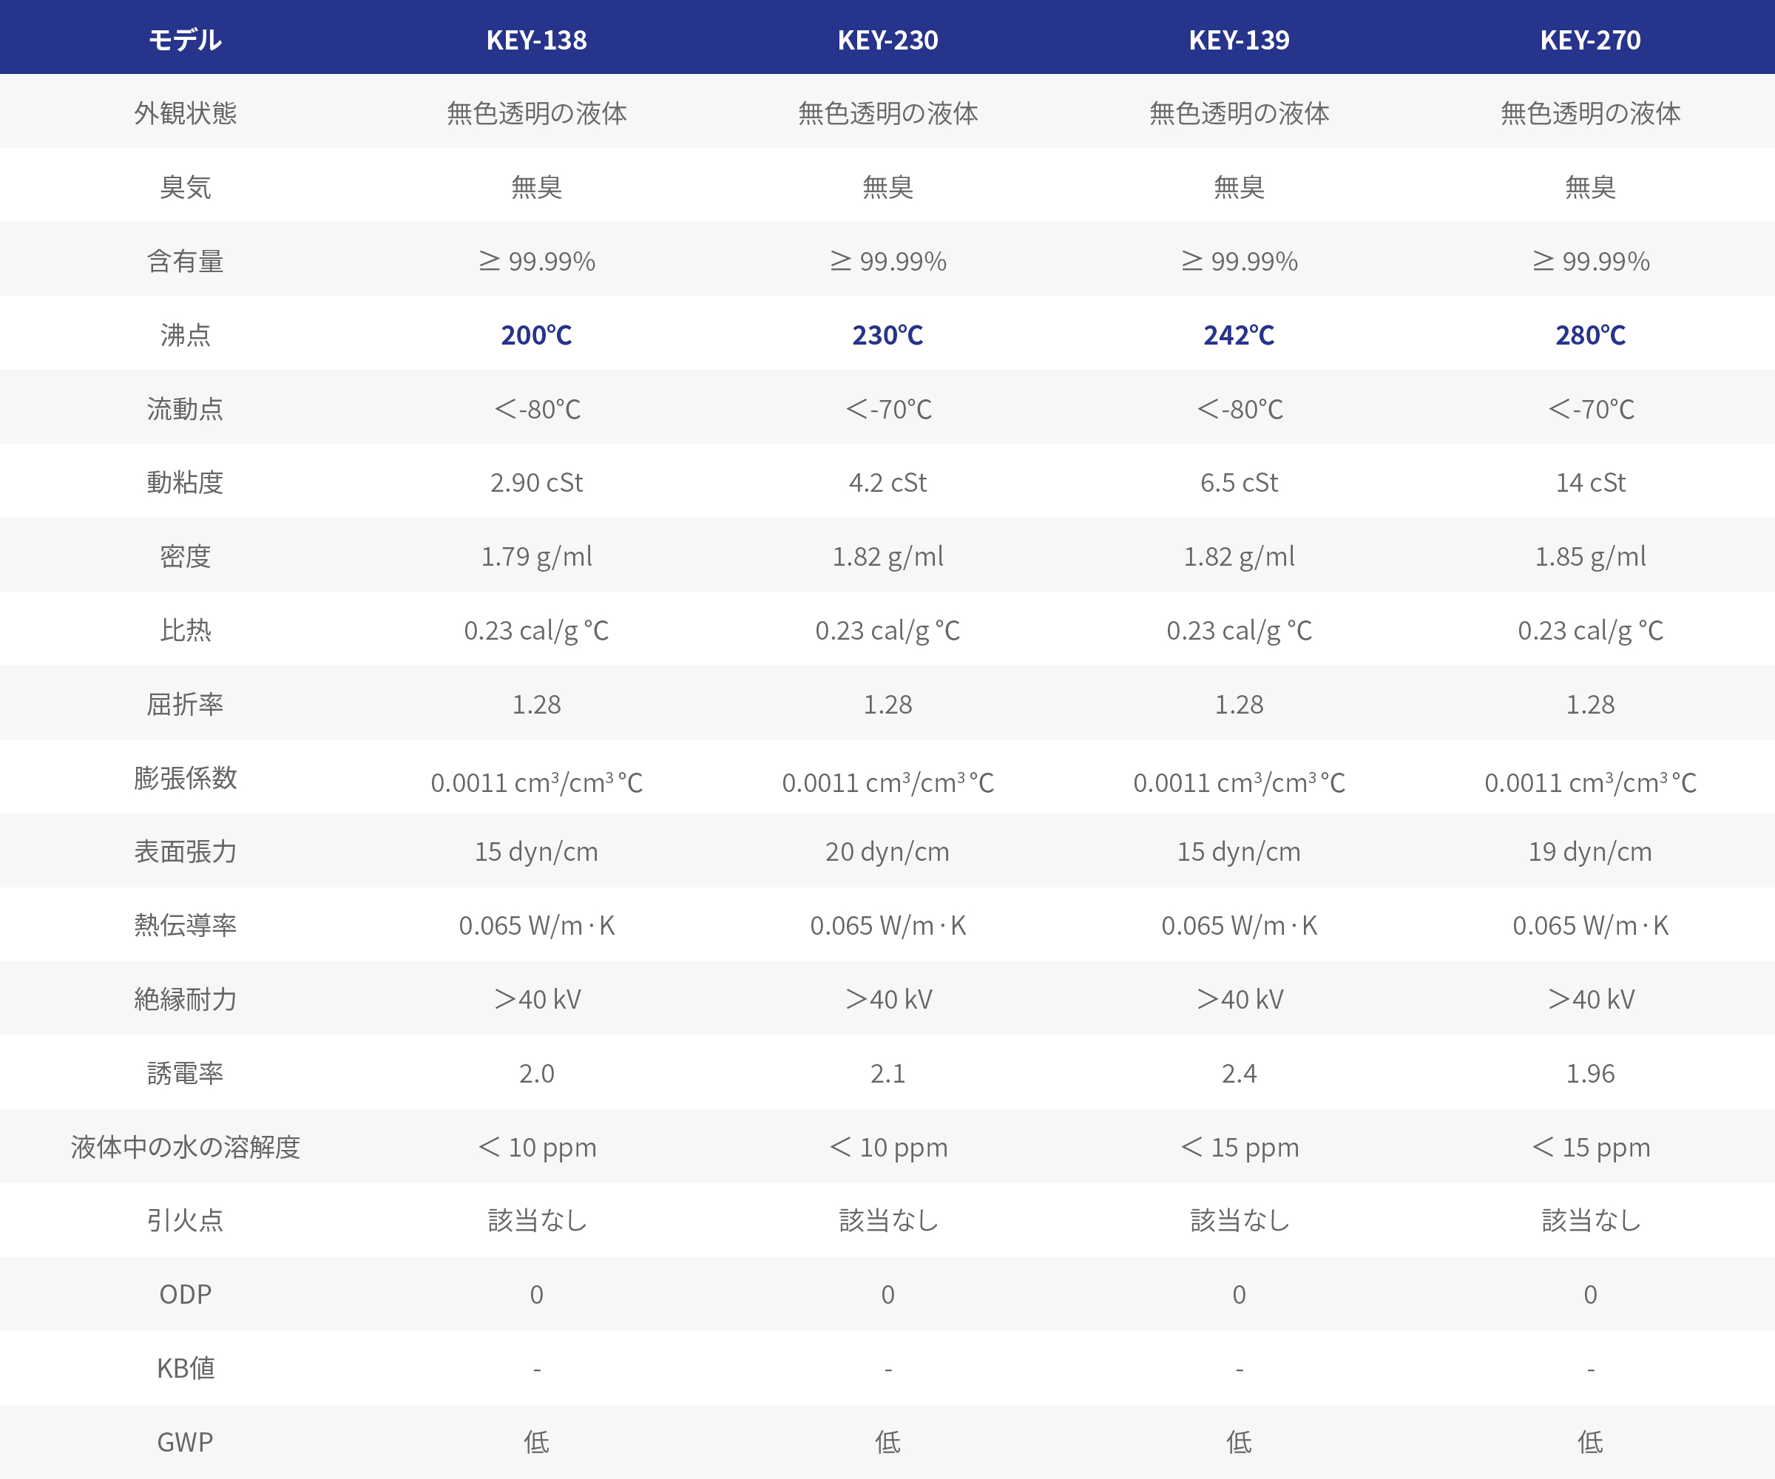Select the 280℃ boiling point value

[x=1590, y=335]
